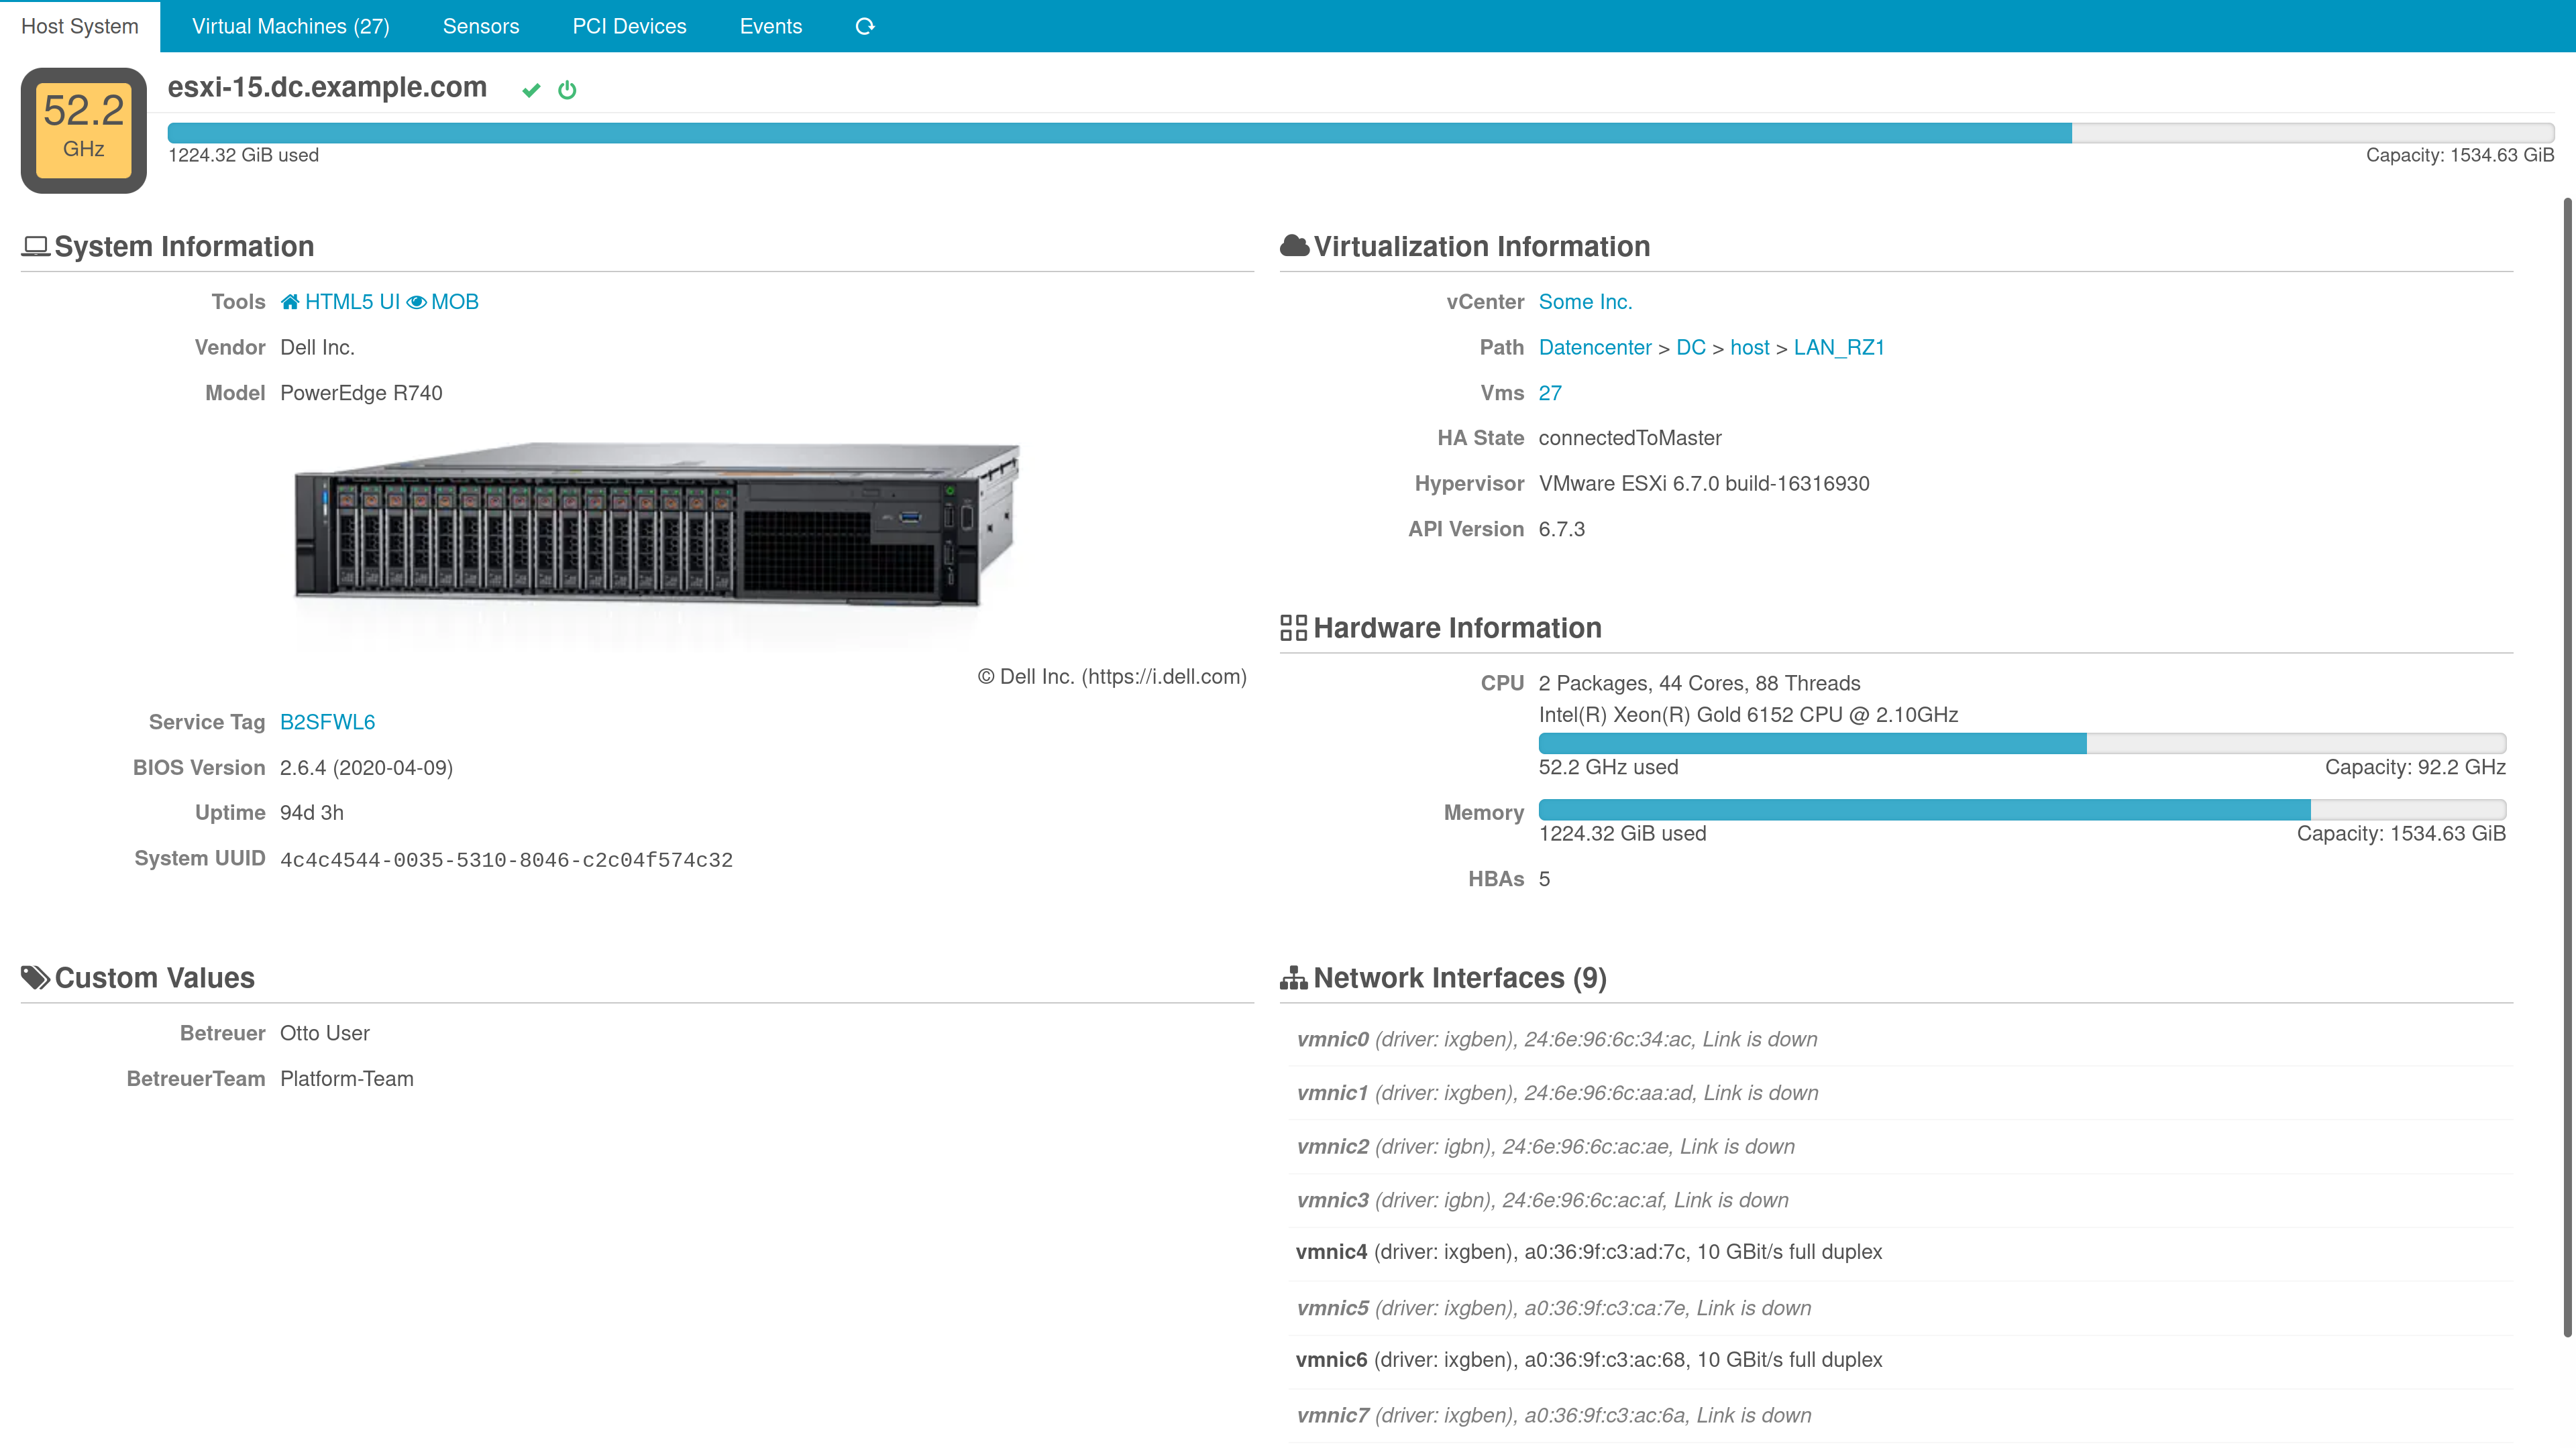2576x1448 pixels.
Task: Click the 52.2 GHz CPU badge
Action: pos(84,130)
